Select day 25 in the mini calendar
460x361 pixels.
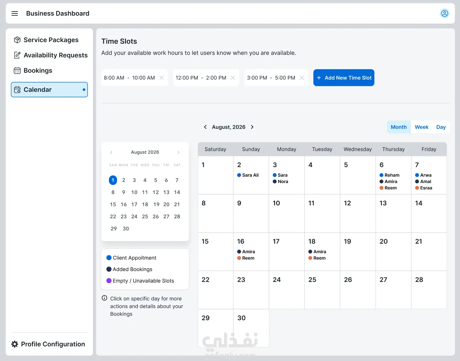point(145,217)
